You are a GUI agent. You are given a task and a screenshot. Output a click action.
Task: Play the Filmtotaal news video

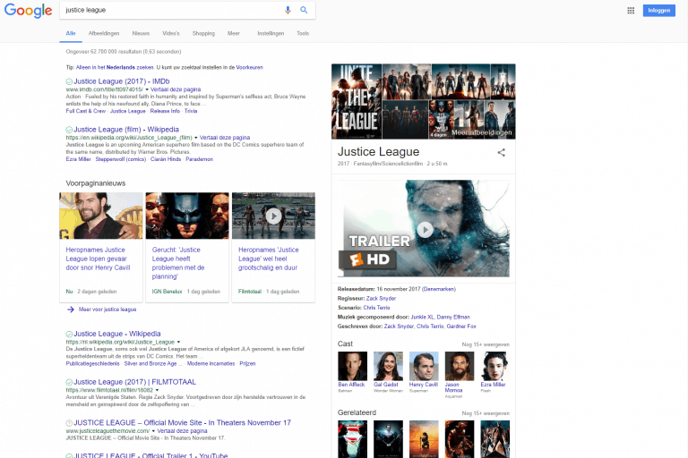(x=273, y=216)
